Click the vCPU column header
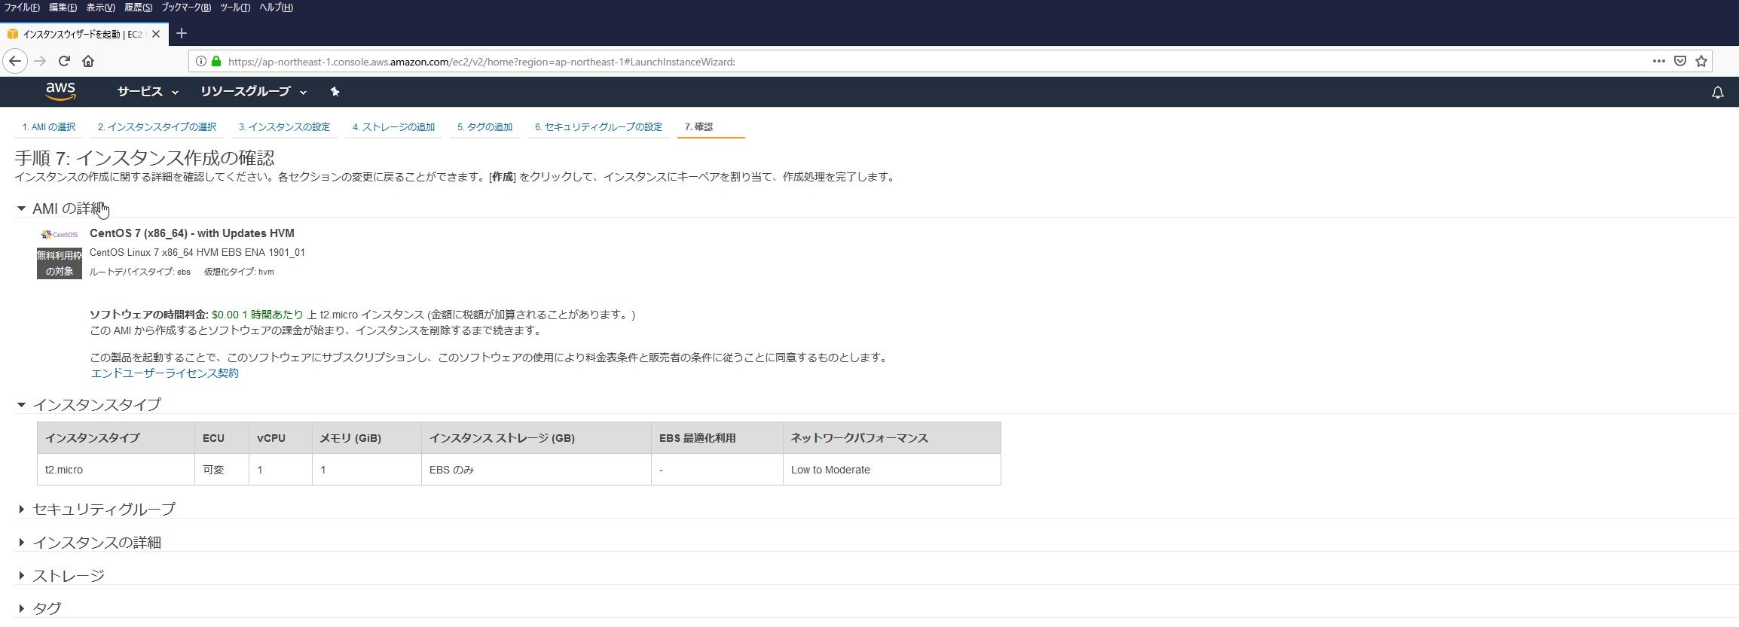This screenshot has height=627, width=1739. pos(280,438)
